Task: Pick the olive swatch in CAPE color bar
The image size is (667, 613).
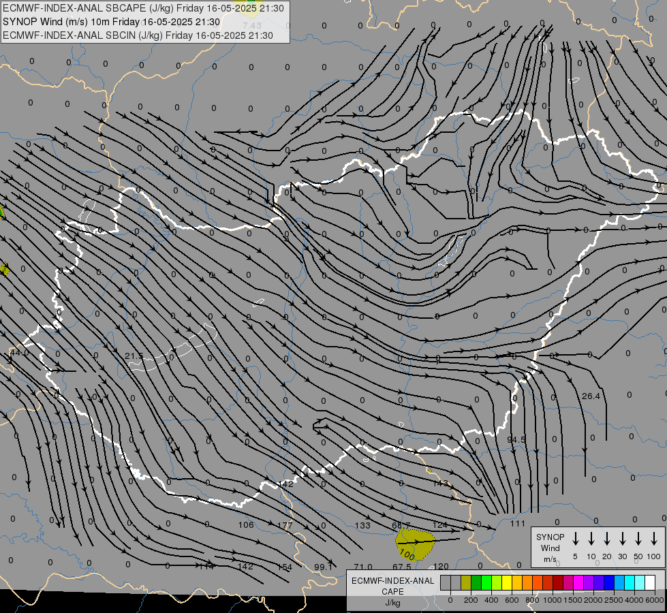Action: [x=466, y=583]
